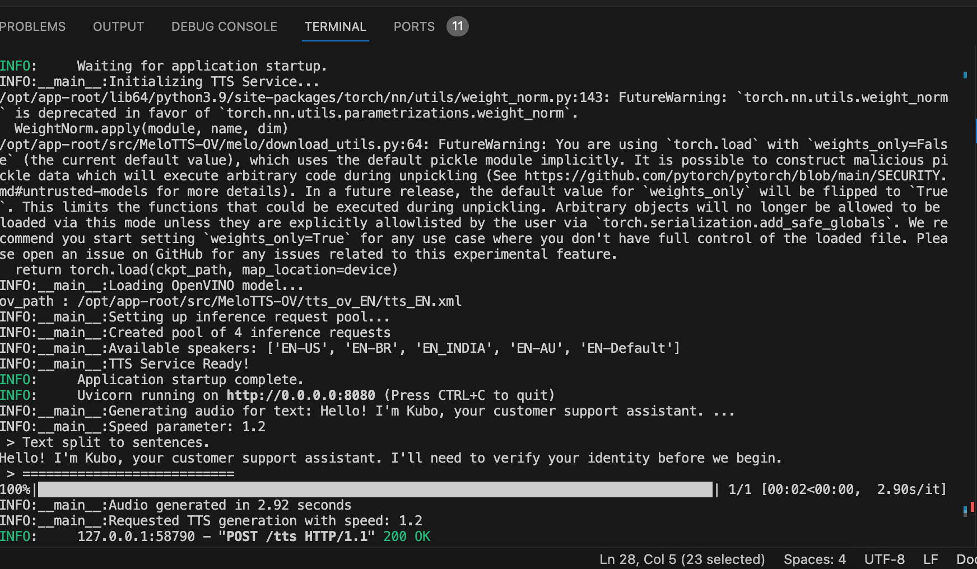Click 'WeightNorm.apply(module, name, dim)' line
This screenshot has width=977, height=569.
click(x=151, y=129)
